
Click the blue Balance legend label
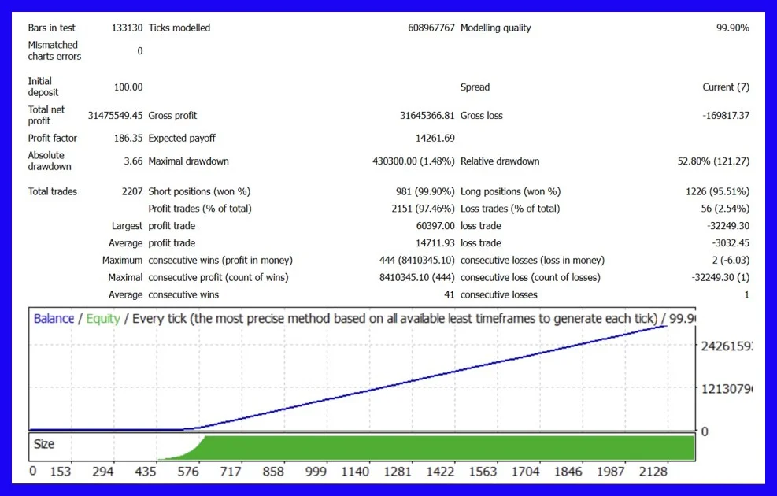click(x=54, y=319)
